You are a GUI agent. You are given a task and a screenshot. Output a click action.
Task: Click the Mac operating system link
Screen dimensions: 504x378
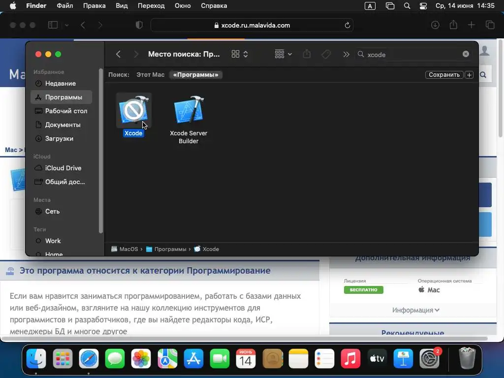tap(429, 290)
